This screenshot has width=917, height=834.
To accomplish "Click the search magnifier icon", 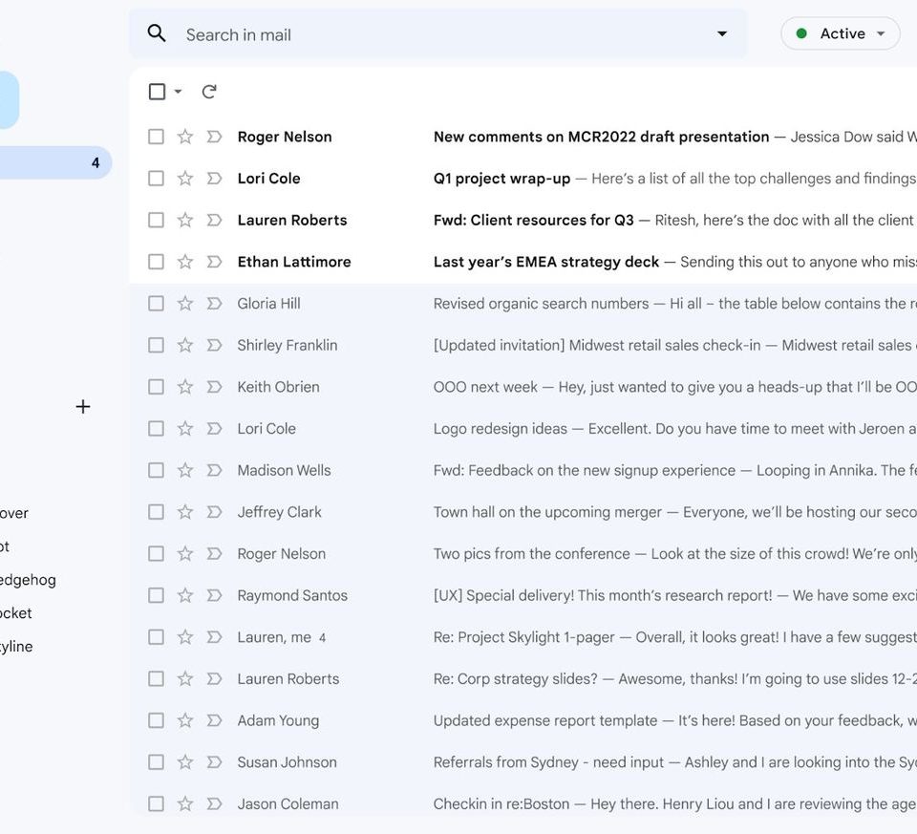I will 157,34.
